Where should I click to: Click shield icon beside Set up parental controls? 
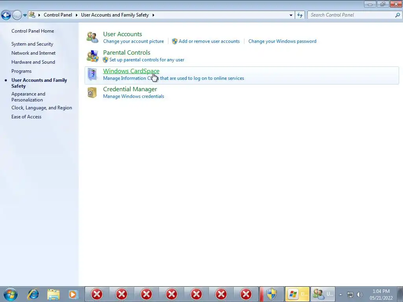[105, 60]
